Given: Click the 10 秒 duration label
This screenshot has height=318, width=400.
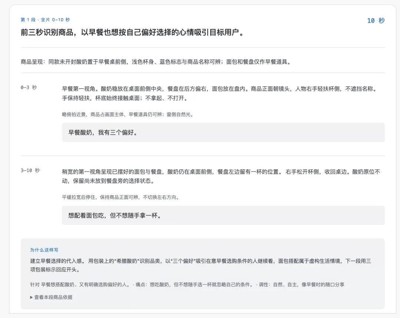Looking at the screenshot, I should 376,20.
